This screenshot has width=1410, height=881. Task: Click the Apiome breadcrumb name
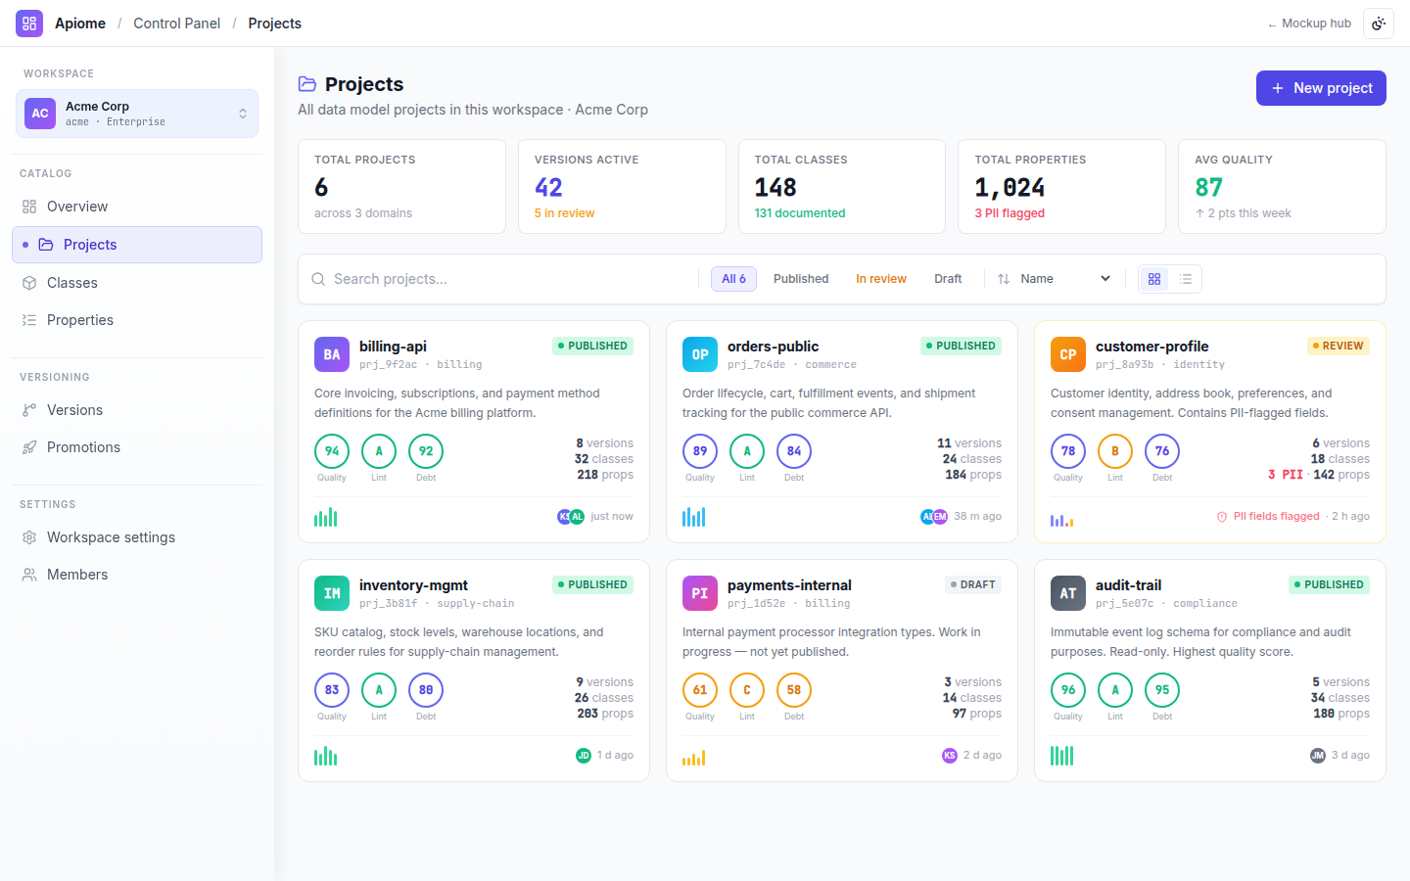tap(80, 23)
